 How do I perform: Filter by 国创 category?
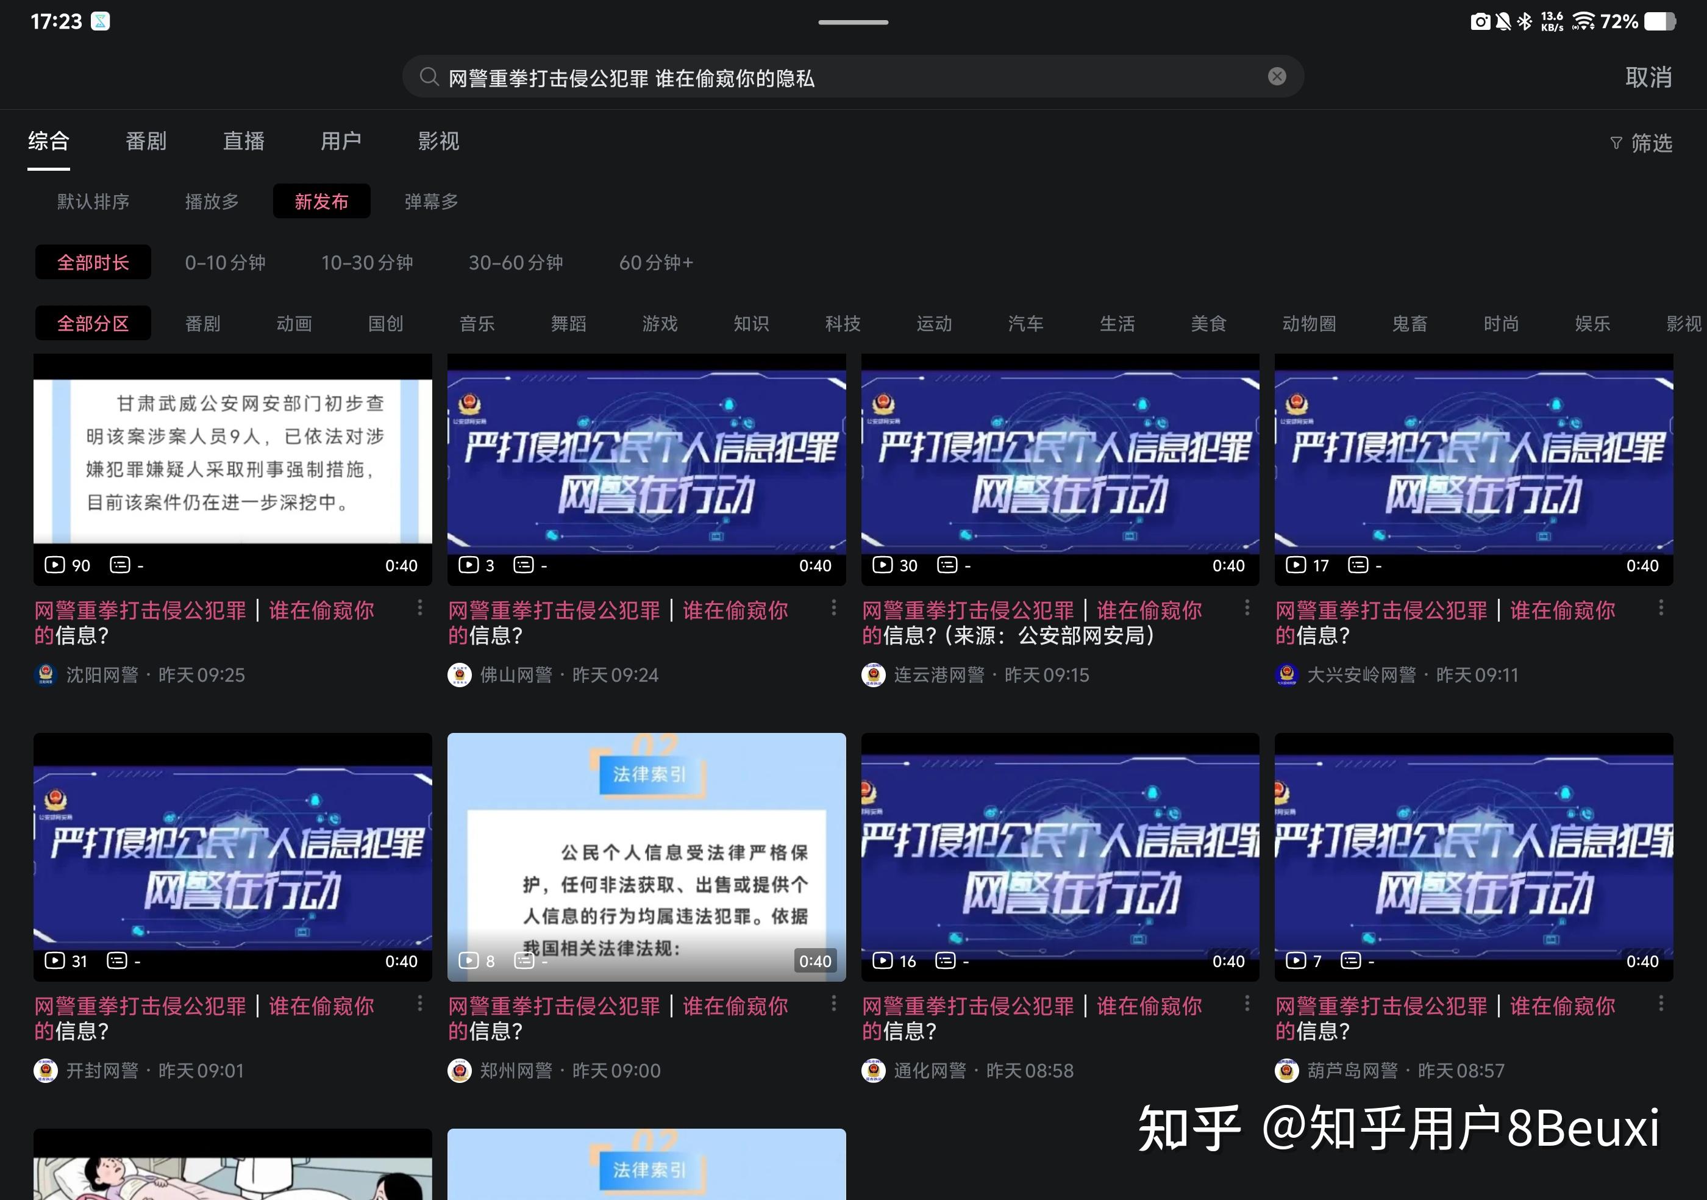coord(386,323)
